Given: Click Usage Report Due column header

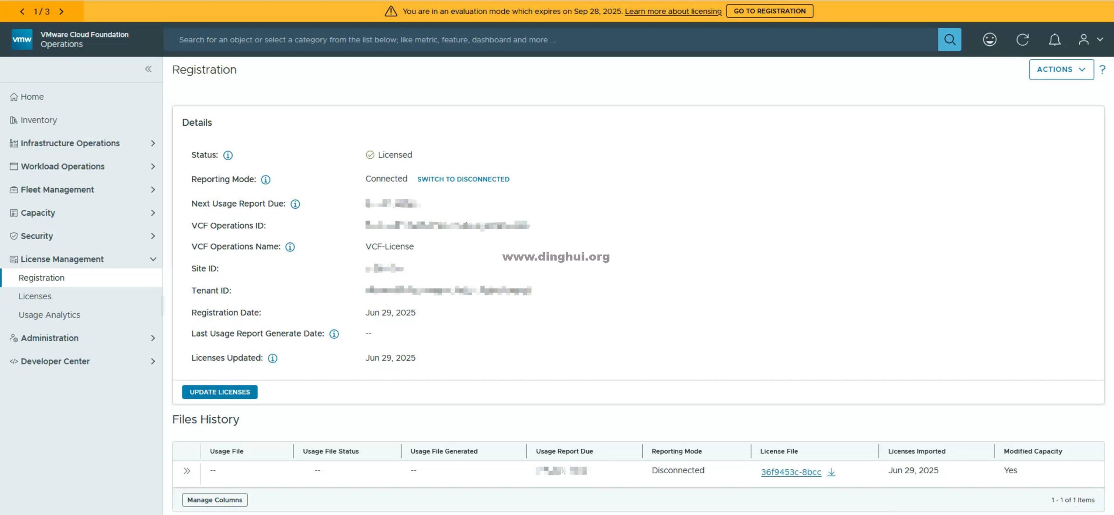Looking at the screenshot, I should click(564, 451).
